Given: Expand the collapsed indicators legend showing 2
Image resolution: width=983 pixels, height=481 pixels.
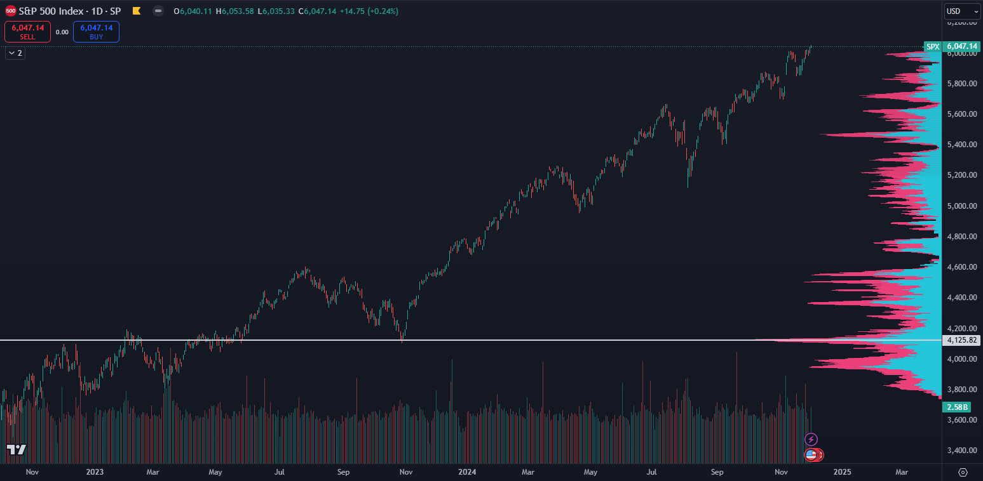Looking at the screenshot, I should pos(15,53).
